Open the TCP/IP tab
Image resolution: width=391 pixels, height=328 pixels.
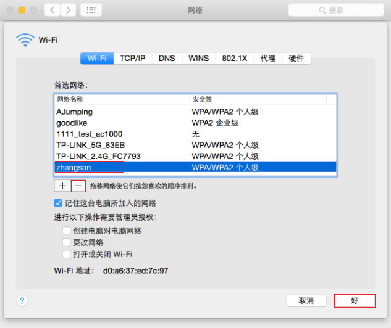pos(133,58)
